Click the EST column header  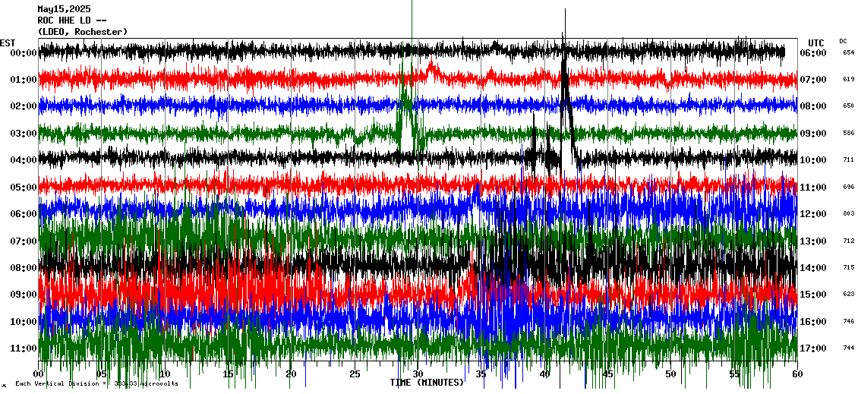point(8,43)
